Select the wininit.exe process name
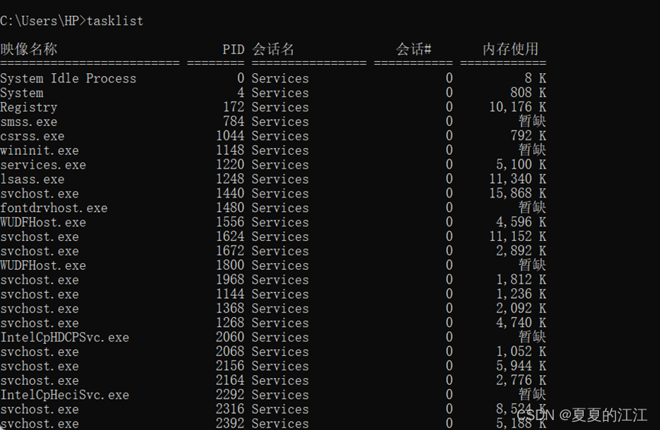Image resolution: width=660 pixels, height=430 pixels. [x=39, y=151]
